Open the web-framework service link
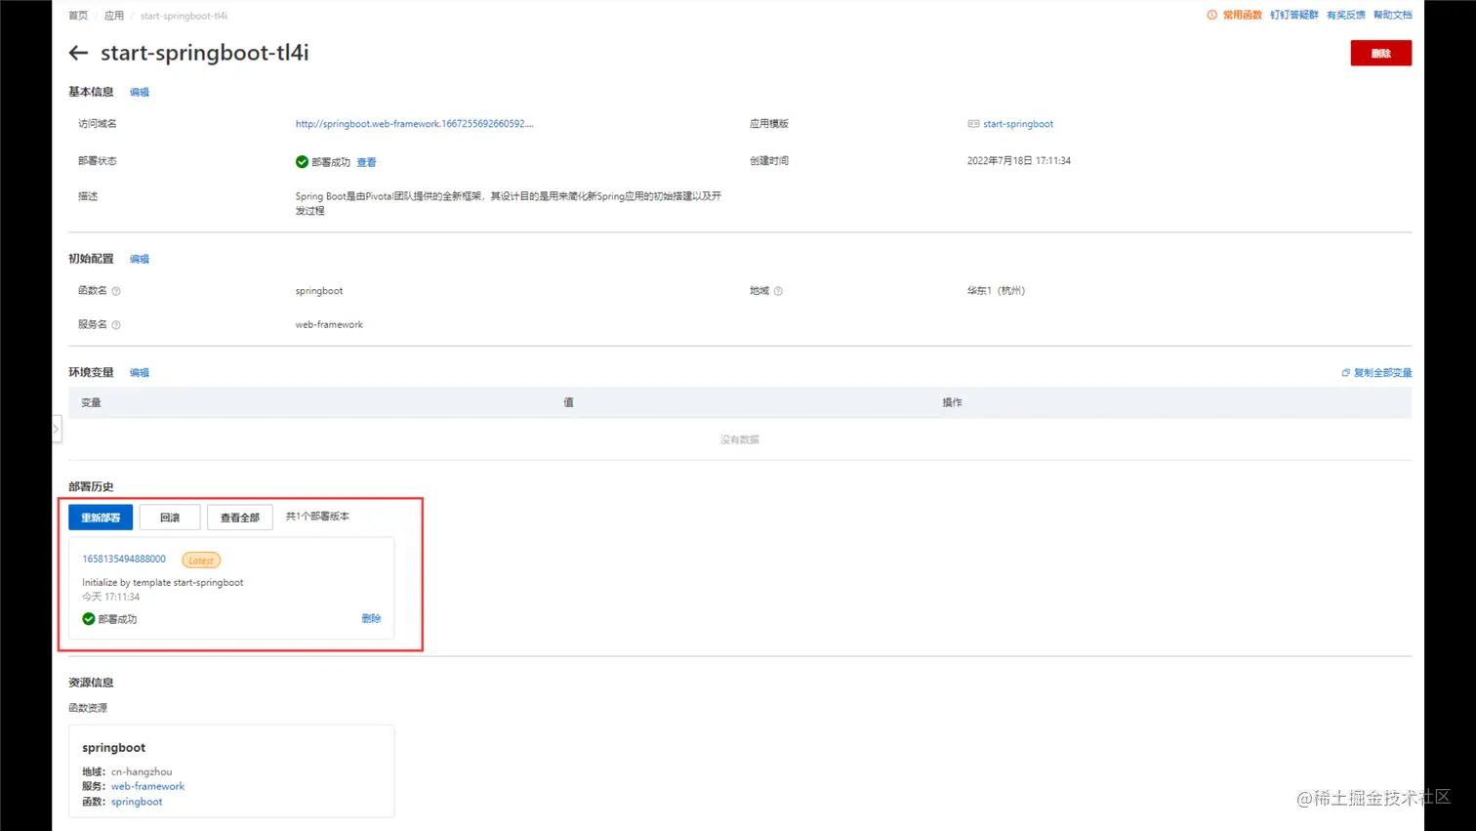The image size is (1476, 831). [x=147, y=786]
